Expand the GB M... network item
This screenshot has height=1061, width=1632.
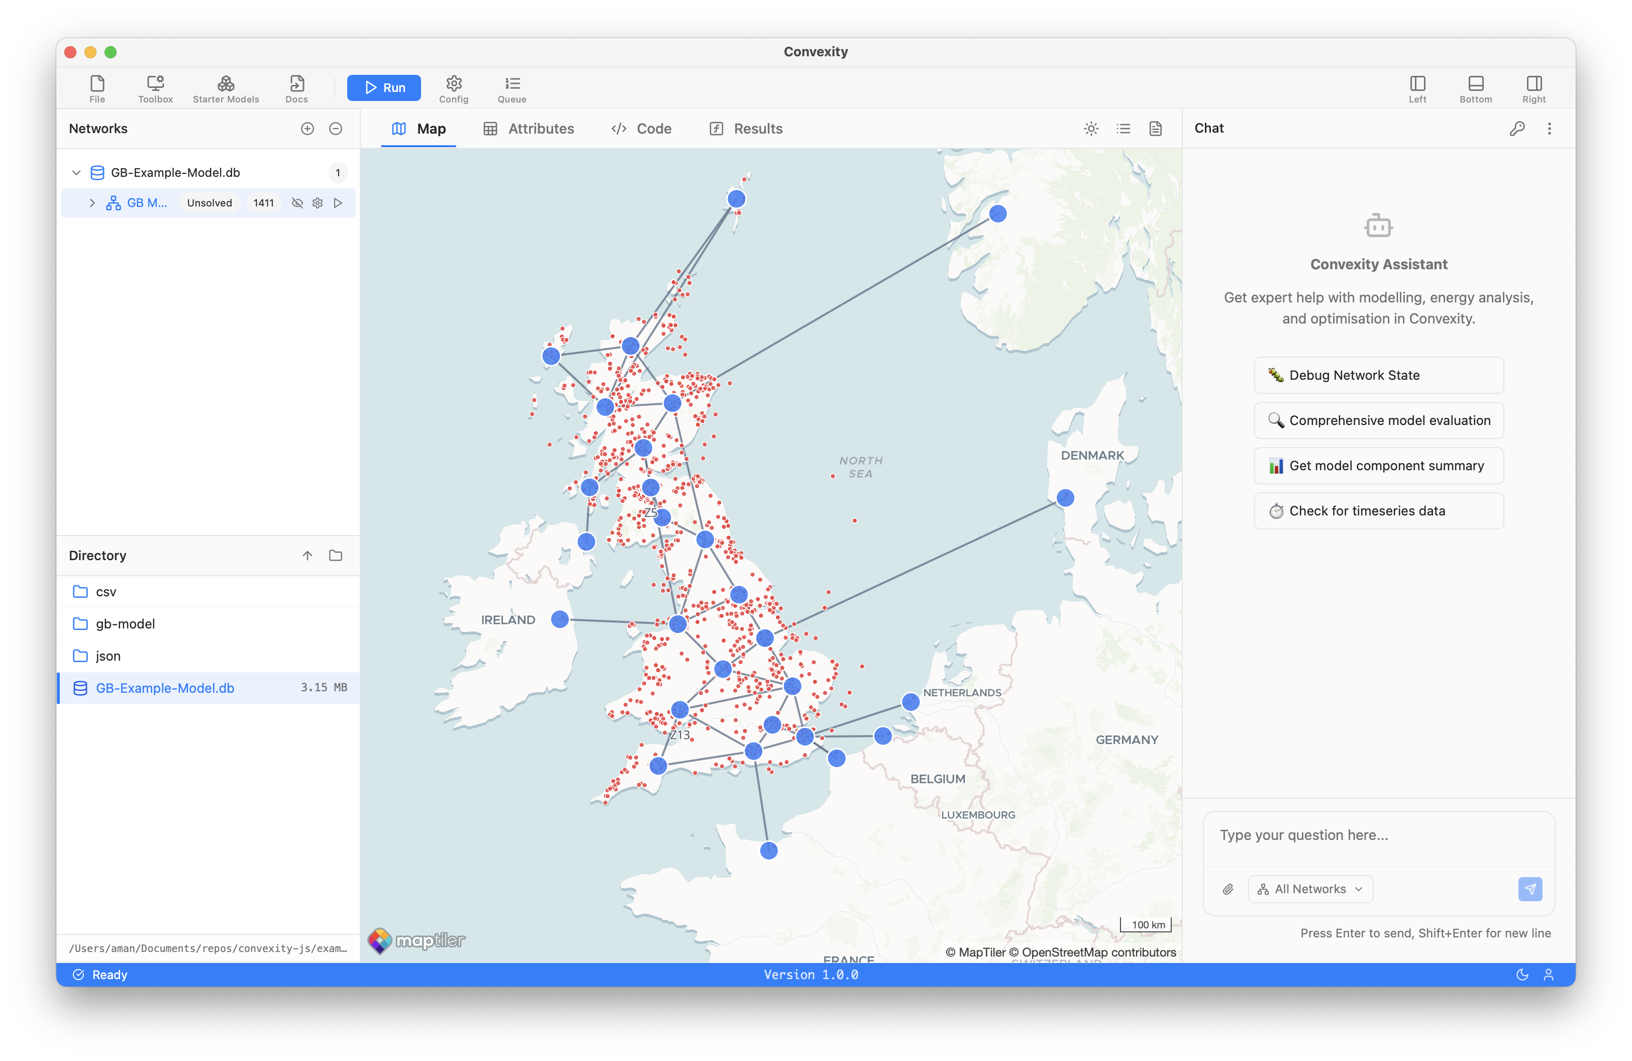pos(92,203)
